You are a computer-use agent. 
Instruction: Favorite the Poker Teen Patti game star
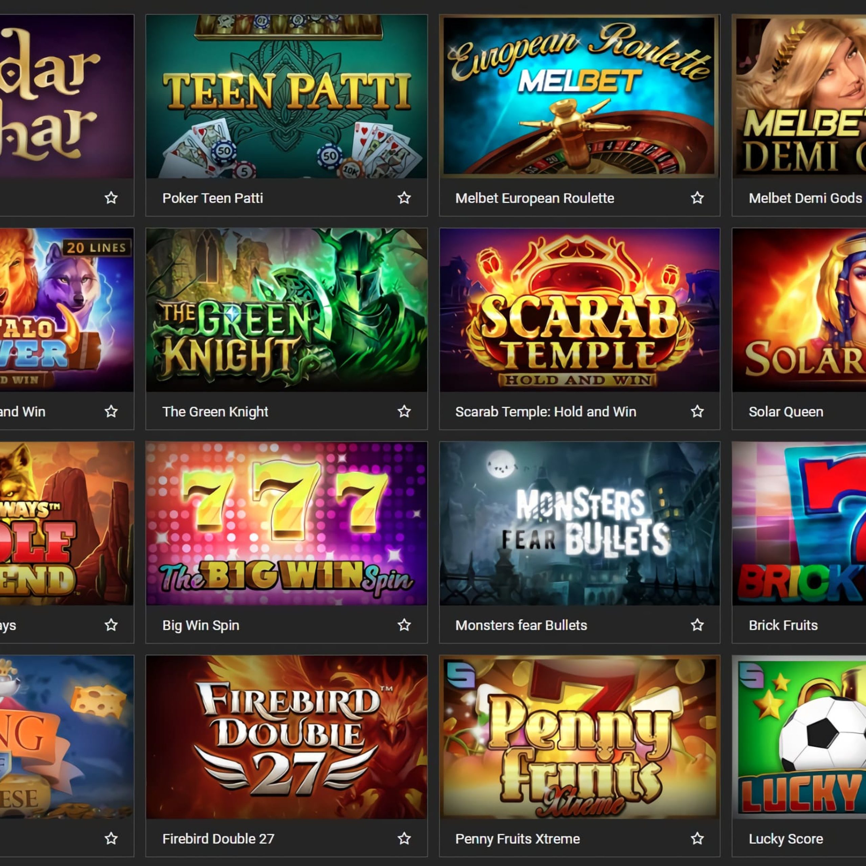[x=404, y=198]
